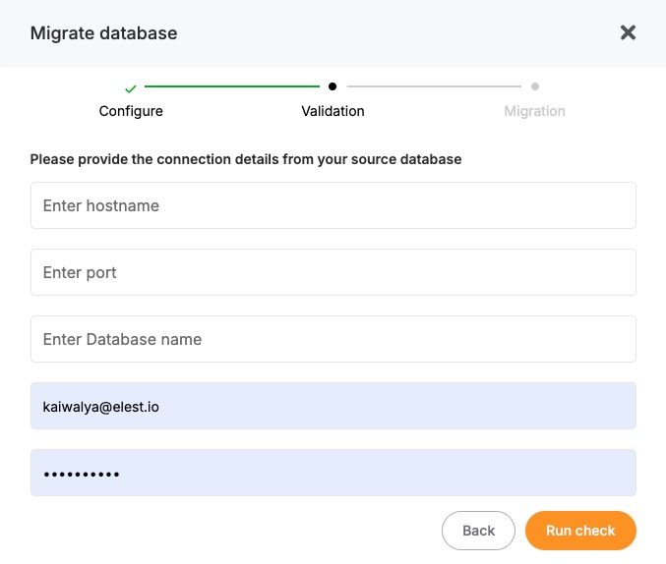Click the connection details instruction text

[245, 158]
